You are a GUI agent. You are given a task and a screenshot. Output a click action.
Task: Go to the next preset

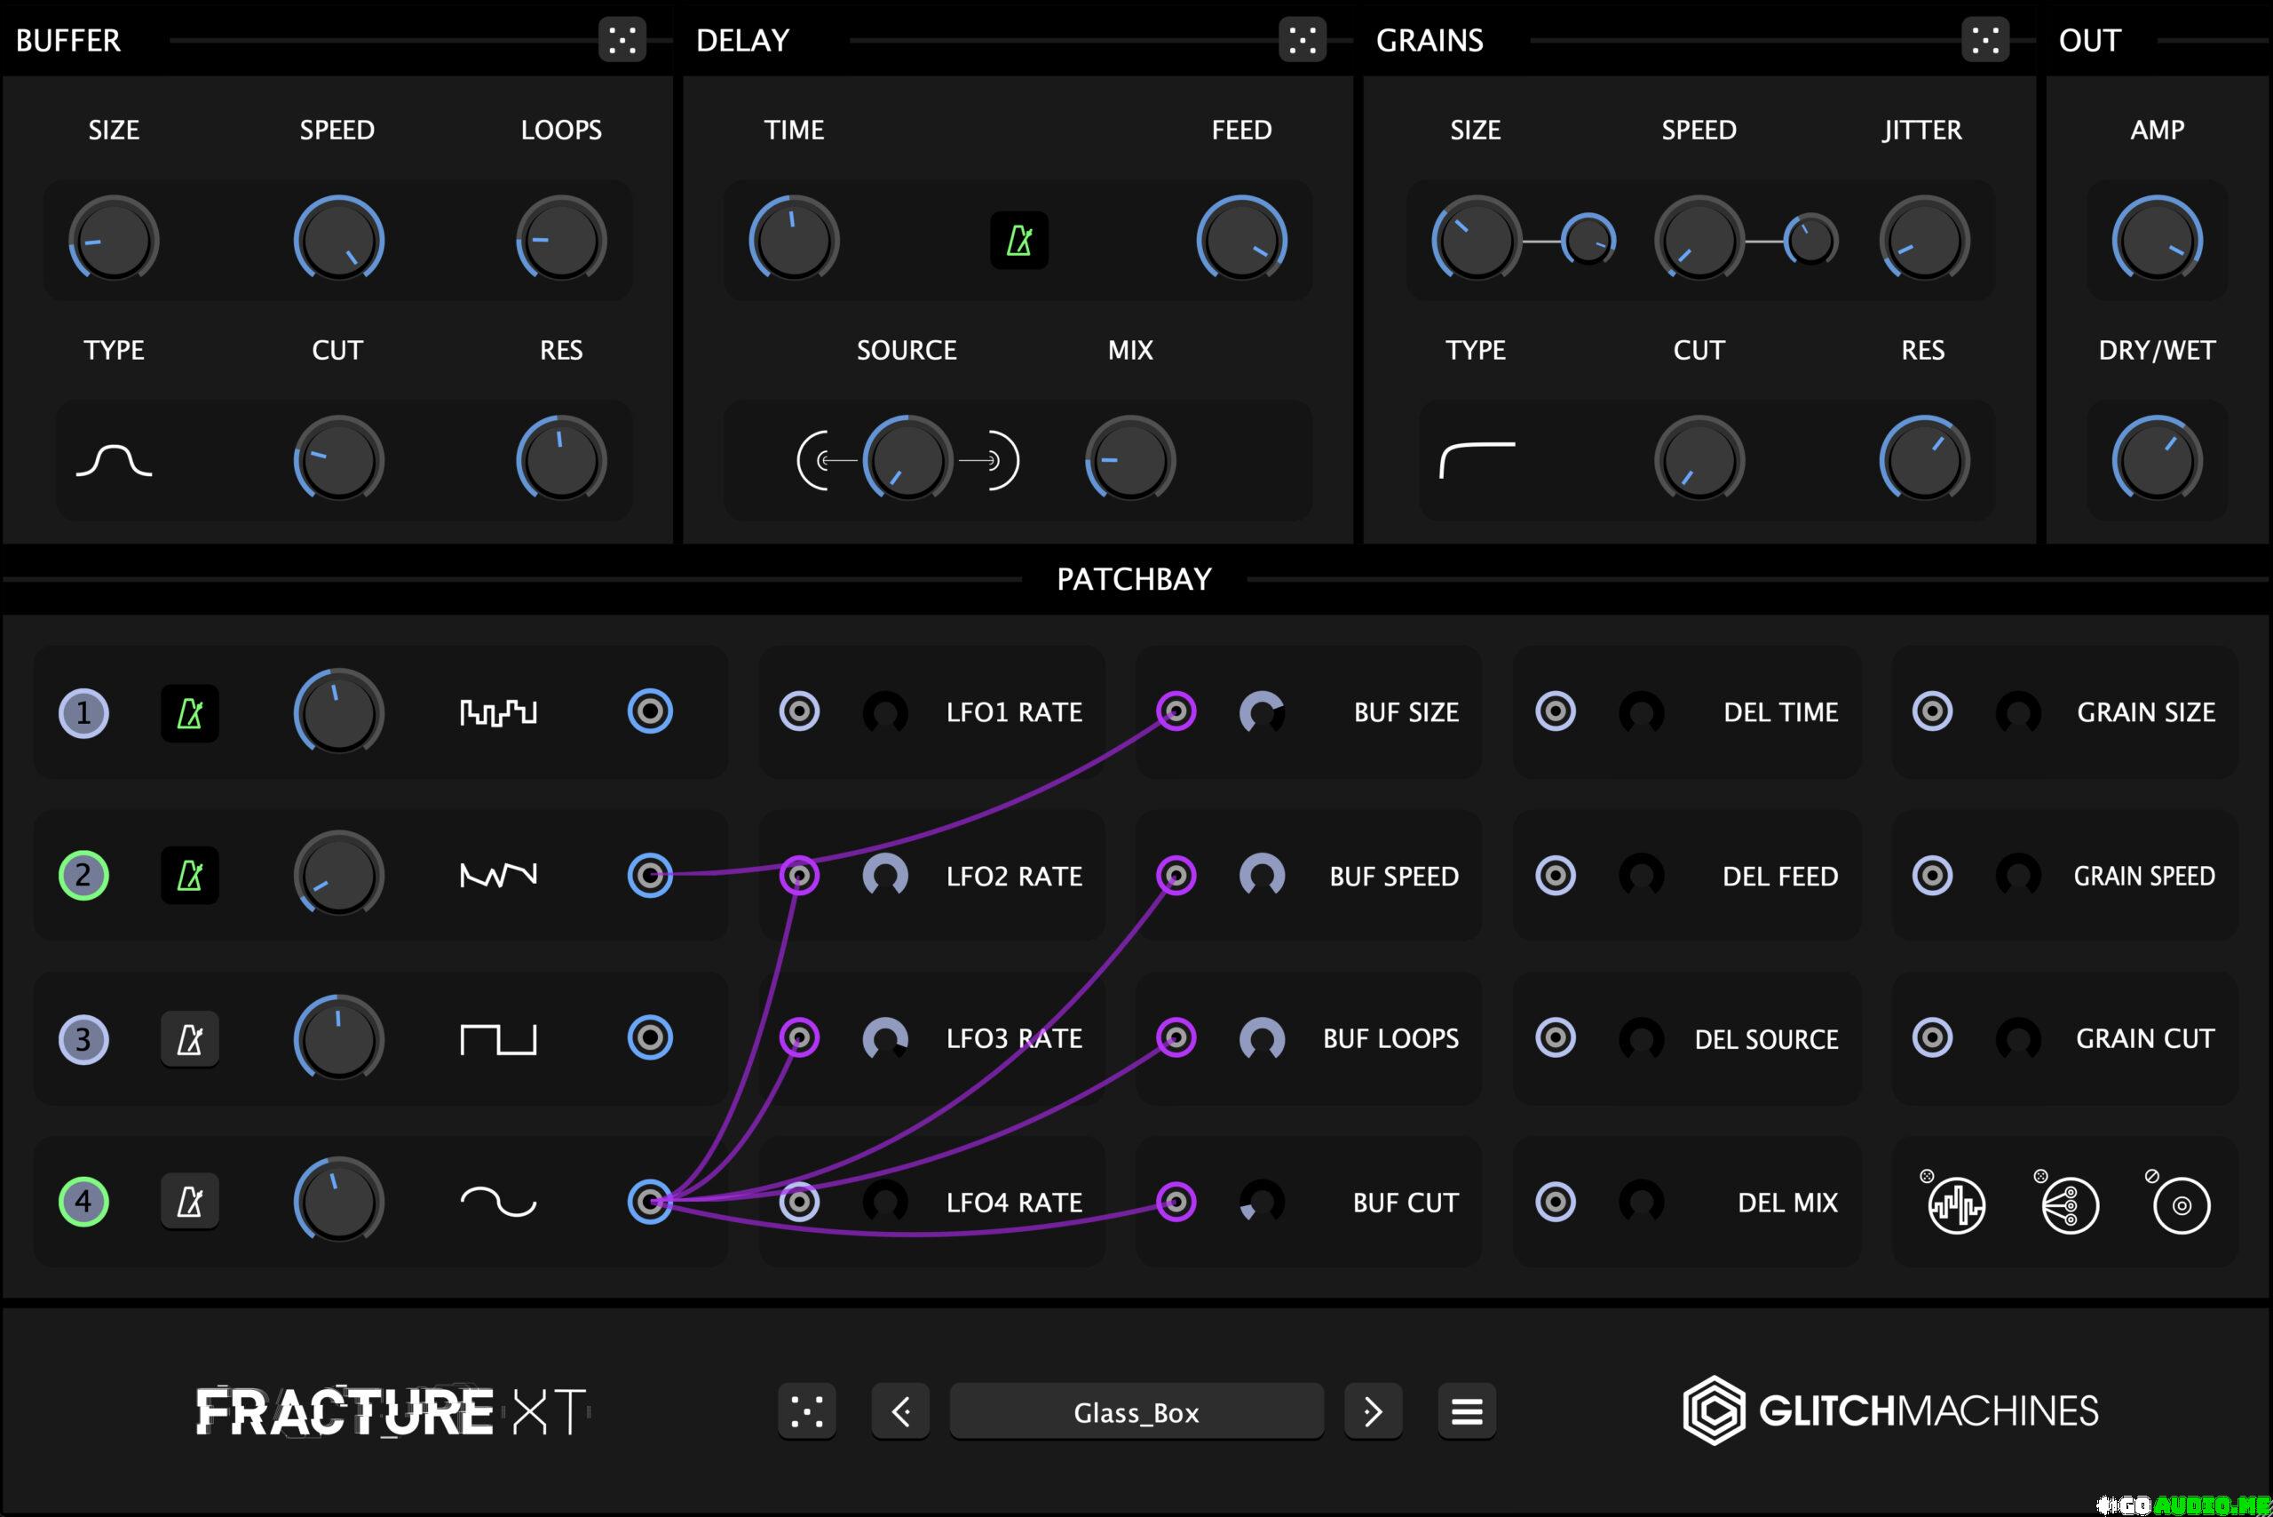coord(1373,1411)
